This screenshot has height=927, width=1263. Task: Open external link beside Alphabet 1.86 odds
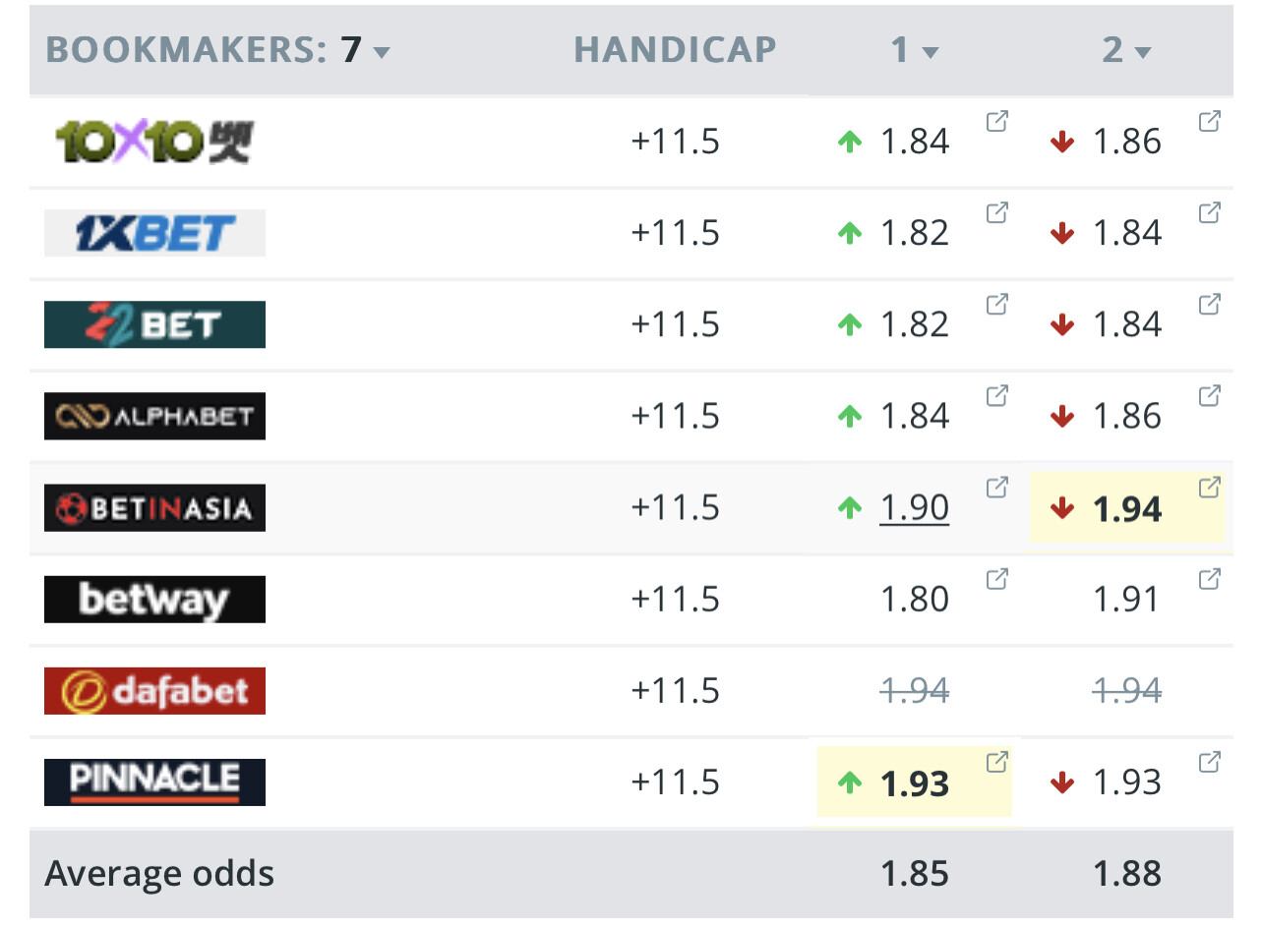1209,396
